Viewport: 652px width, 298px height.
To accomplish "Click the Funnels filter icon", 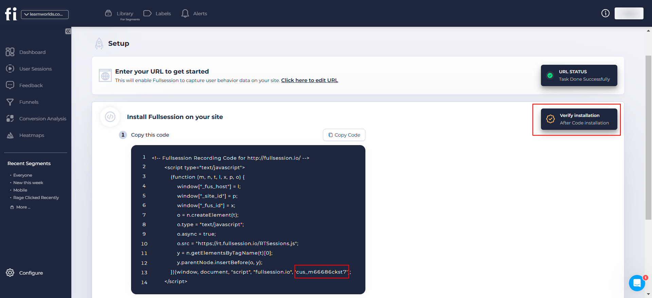I will 10,102.
